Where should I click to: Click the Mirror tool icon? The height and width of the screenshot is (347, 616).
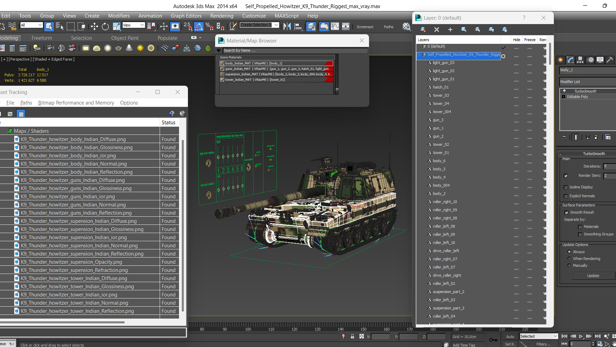(x=287, y=26)
